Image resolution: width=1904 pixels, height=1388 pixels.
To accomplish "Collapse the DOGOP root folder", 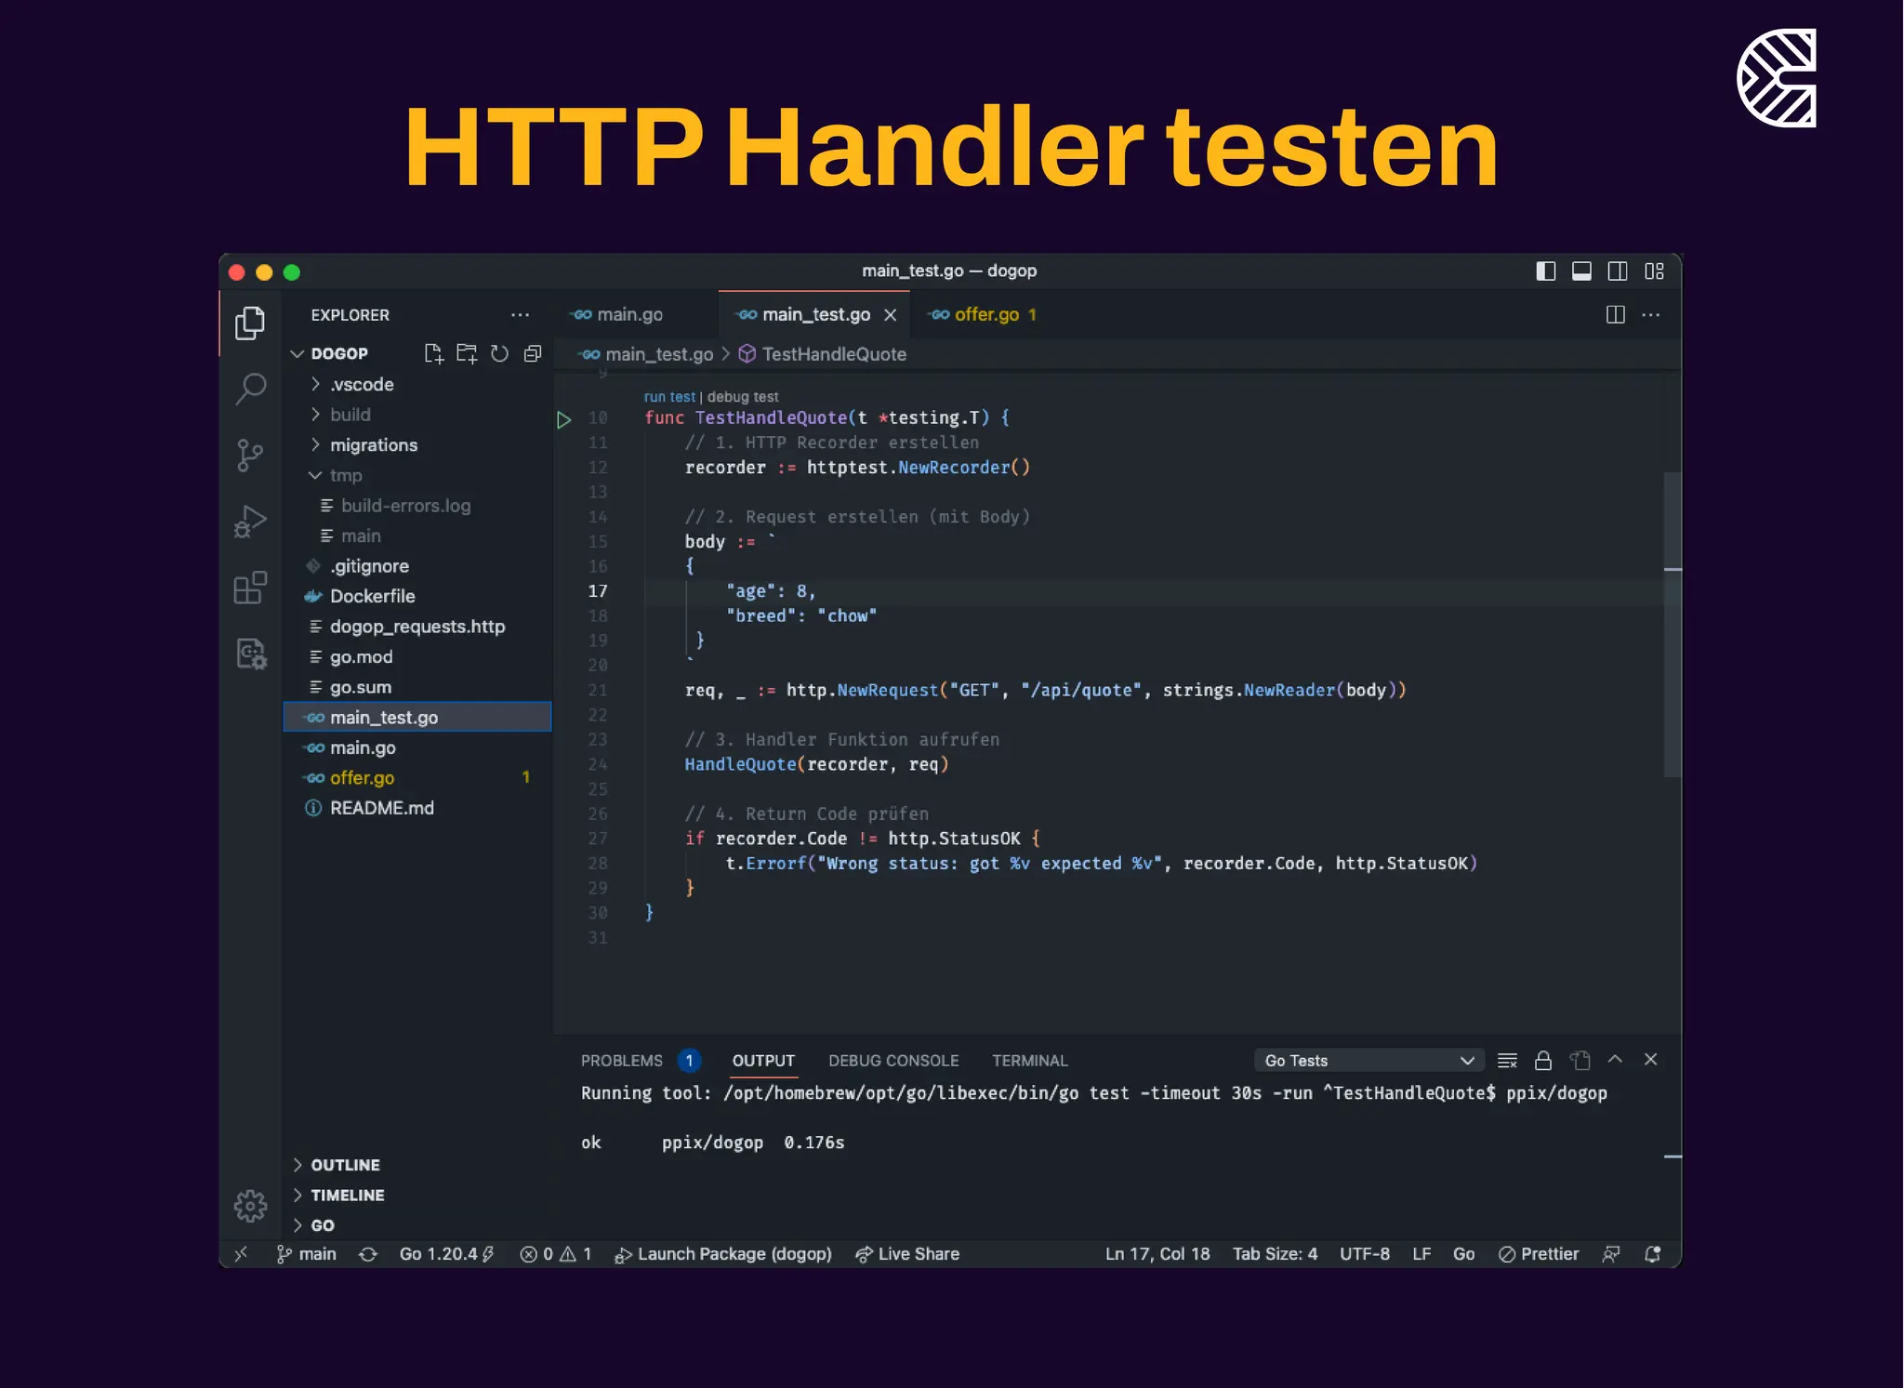I will tap(297, 354).
